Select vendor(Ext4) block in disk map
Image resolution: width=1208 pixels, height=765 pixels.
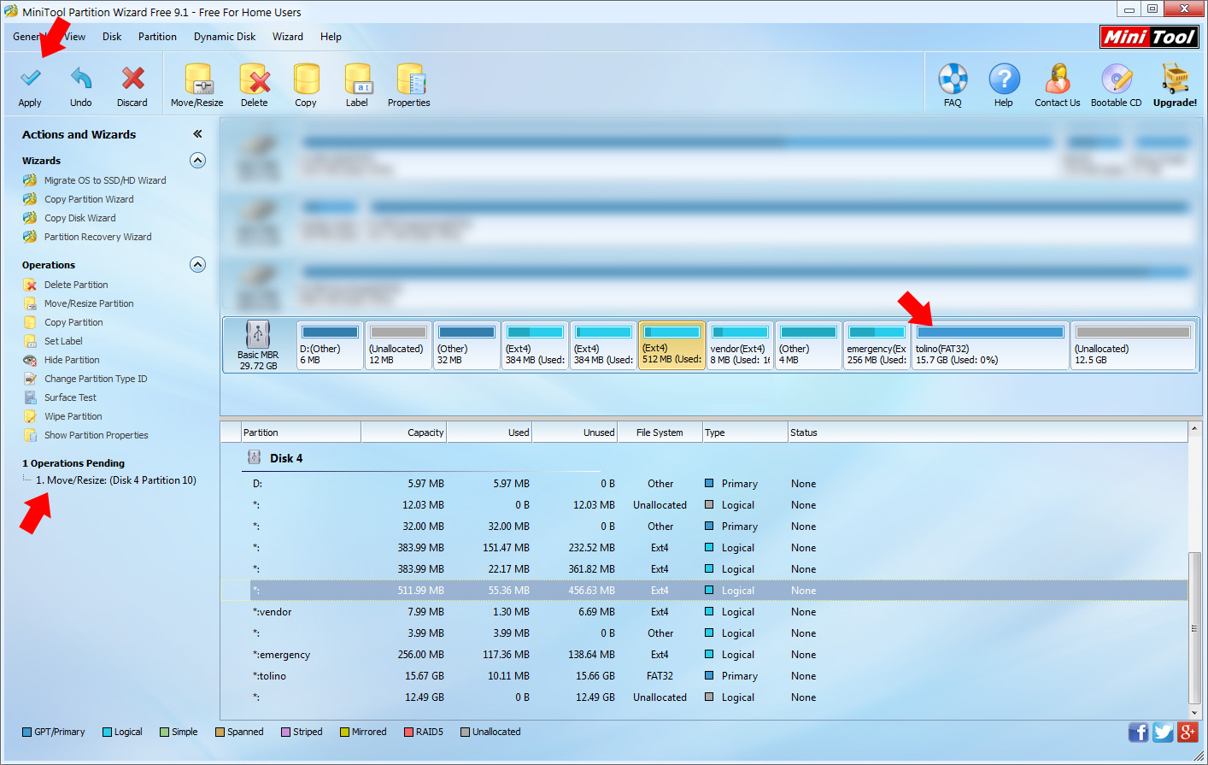click(740, 345)
